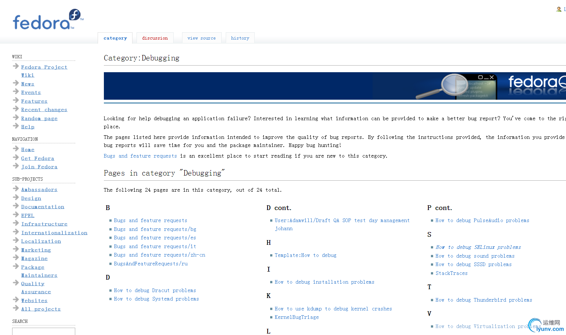Open How to debug Dracut problems
This screenshot has height=335, width=566.
tap(155, 290)
